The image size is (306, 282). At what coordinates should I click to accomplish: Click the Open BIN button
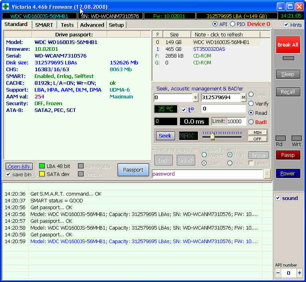(19, 167)
